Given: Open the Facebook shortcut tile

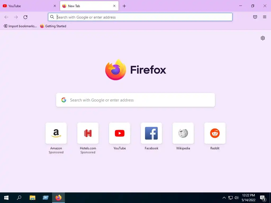Looking at the screenshot, I should [151, 133].
